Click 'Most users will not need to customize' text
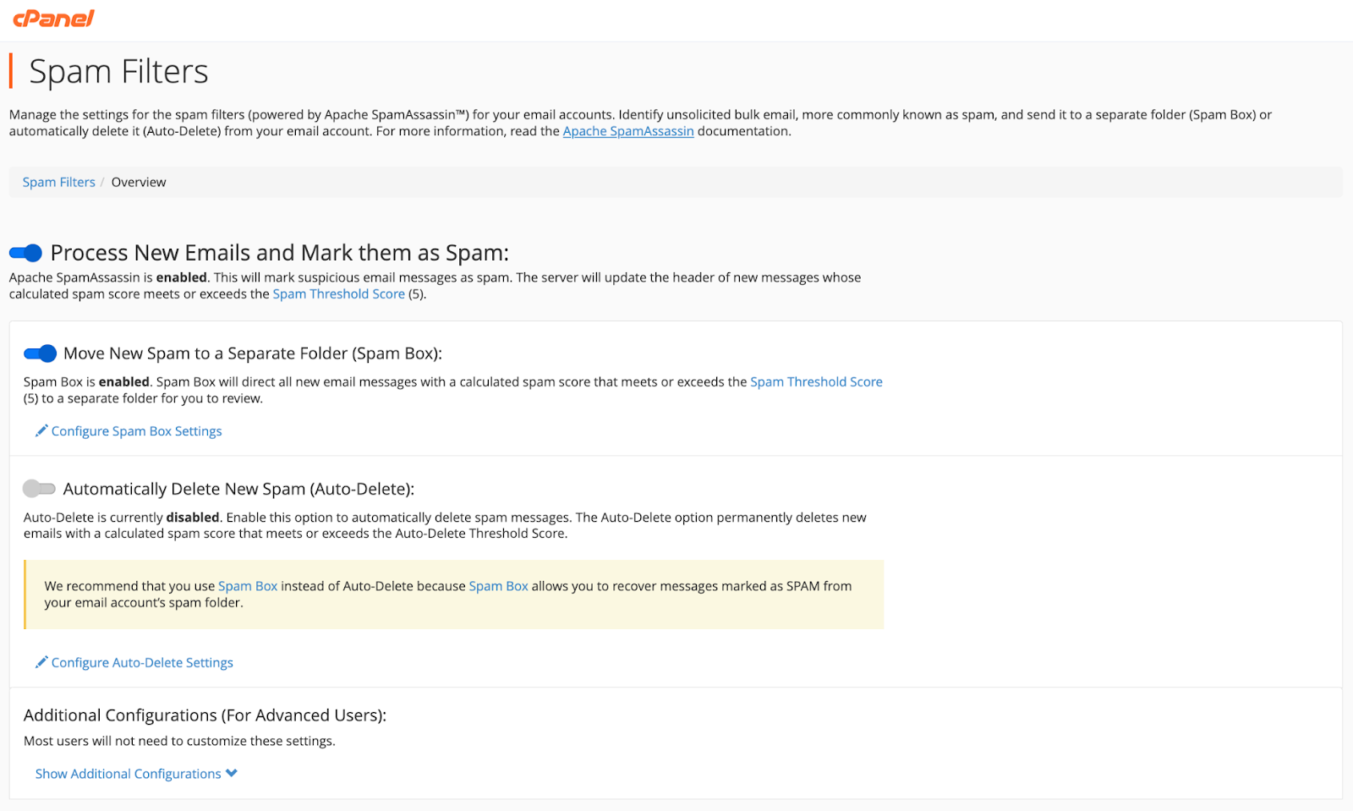This screenshot has width=1353, height=811. (x=179, y=741)
